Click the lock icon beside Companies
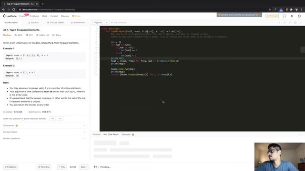305x171 pixels. pyautogui.click(x=17, y=125)
